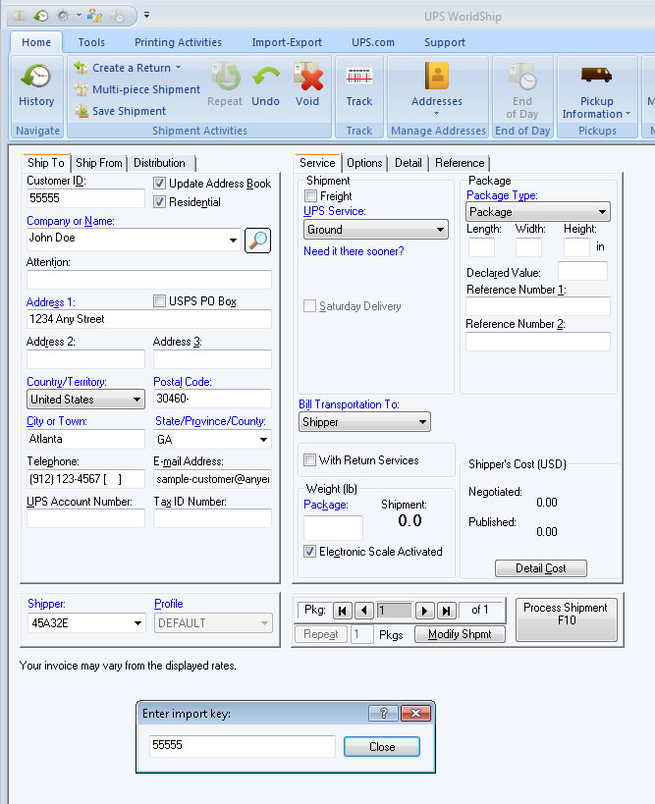Click the magnifier search icon beside name
The width and height of the screenshot is (655, 804).
[257, 240]
